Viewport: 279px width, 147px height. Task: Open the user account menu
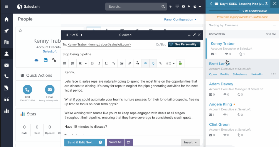(x=197, y=7)
